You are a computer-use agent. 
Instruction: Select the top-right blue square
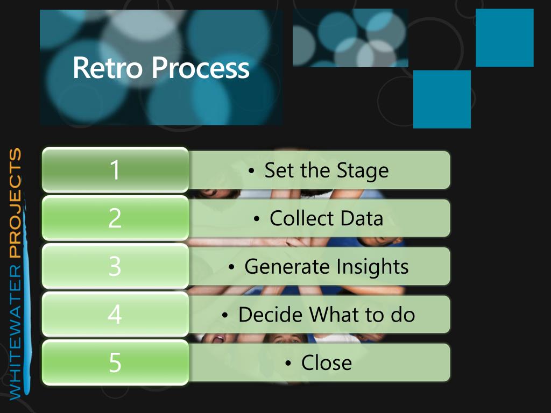505,38
